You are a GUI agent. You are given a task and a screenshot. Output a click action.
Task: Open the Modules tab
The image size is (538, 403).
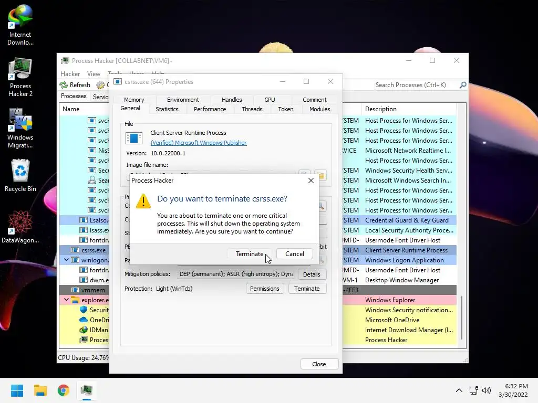tap(319, 109)
